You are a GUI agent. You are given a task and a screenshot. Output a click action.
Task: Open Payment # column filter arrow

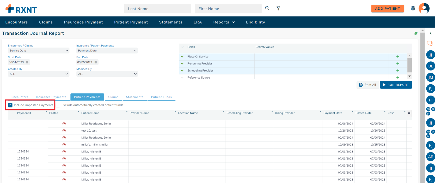46,111
